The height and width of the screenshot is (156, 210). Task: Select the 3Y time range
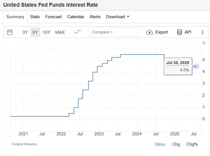tap(25, 32)
